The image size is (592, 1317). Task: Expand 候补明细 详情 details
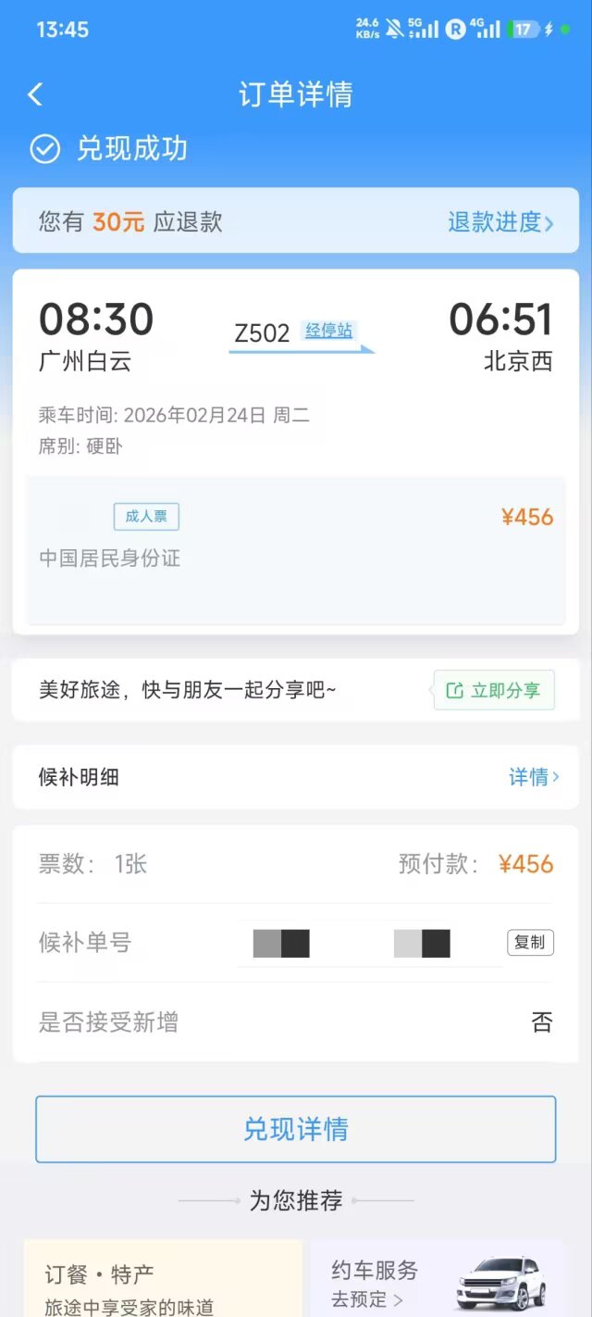tap(534, 777)
